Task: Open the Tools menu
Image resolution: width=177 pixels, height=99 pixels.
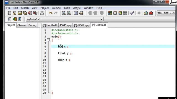Action: click(x=67, y=8)
